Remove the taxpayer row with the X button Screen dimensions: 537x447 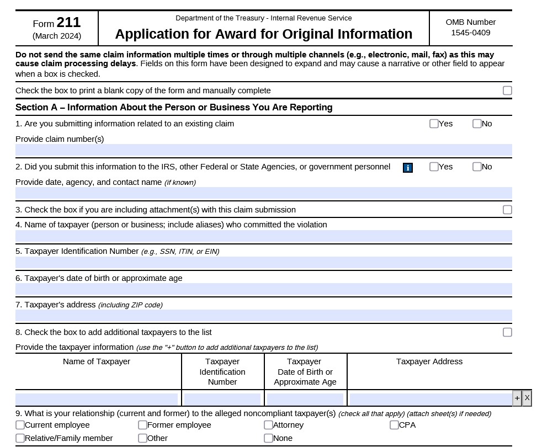click(527, 398)
